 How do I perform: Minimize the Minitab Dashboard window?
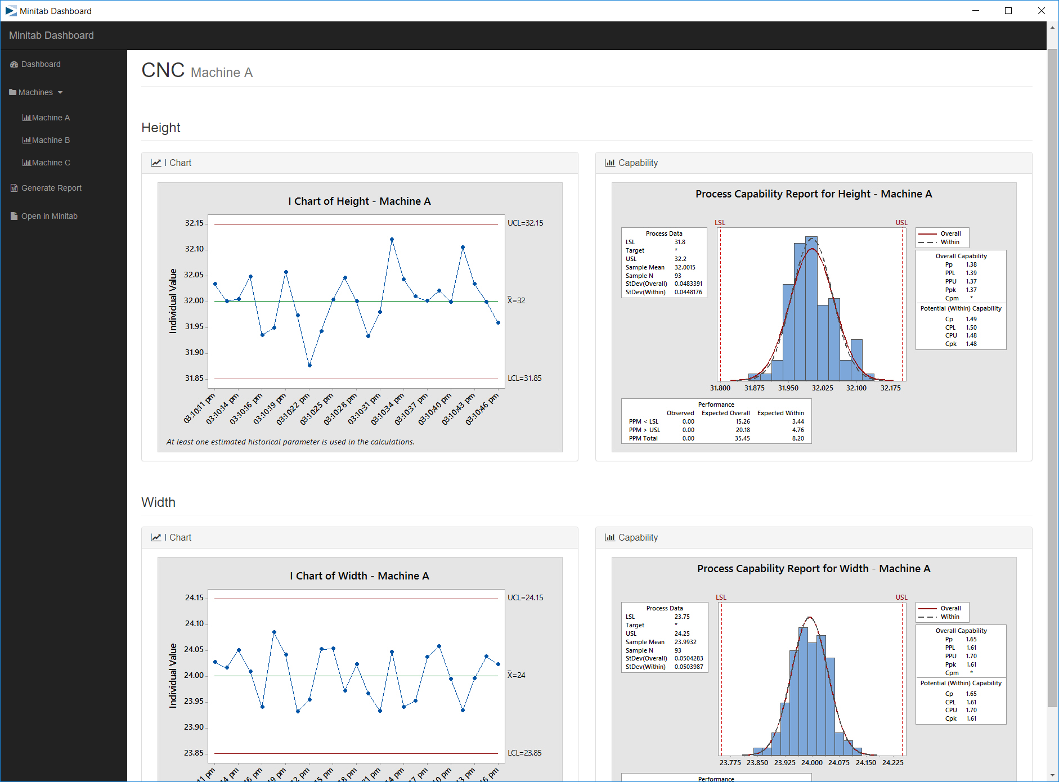[x=976, y=11]
